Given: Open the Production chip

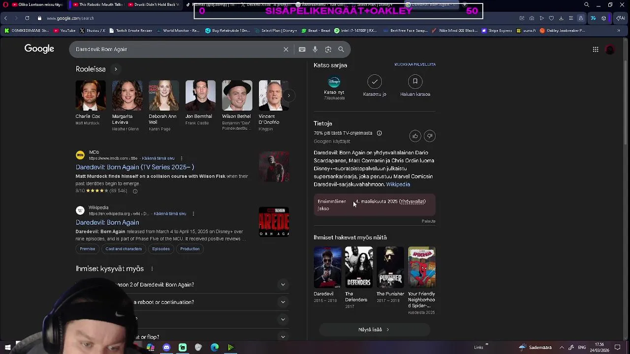Looking at the screenshot, I should click(190, 249).
